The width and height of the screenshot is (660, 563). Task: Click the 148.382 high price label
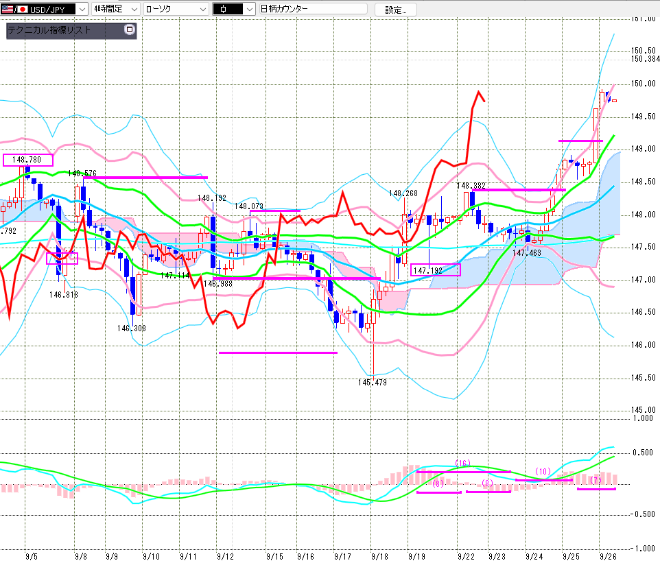point(471,186)
